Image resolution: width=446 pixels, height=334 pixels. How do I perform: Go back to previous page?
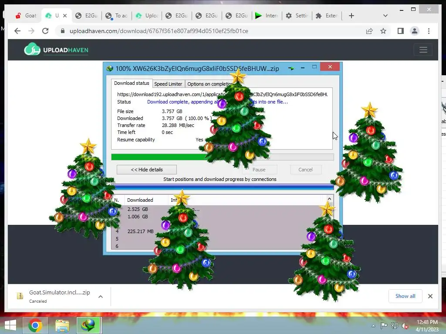point(17,31)
